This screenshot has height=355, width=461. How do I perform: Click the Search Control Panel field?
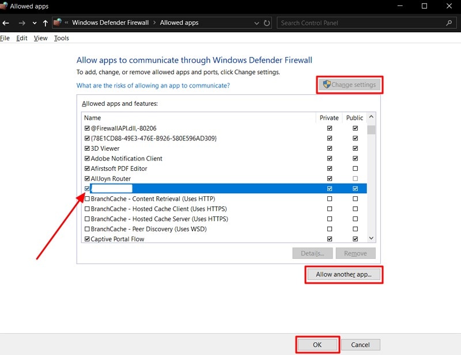coord(360,23)
